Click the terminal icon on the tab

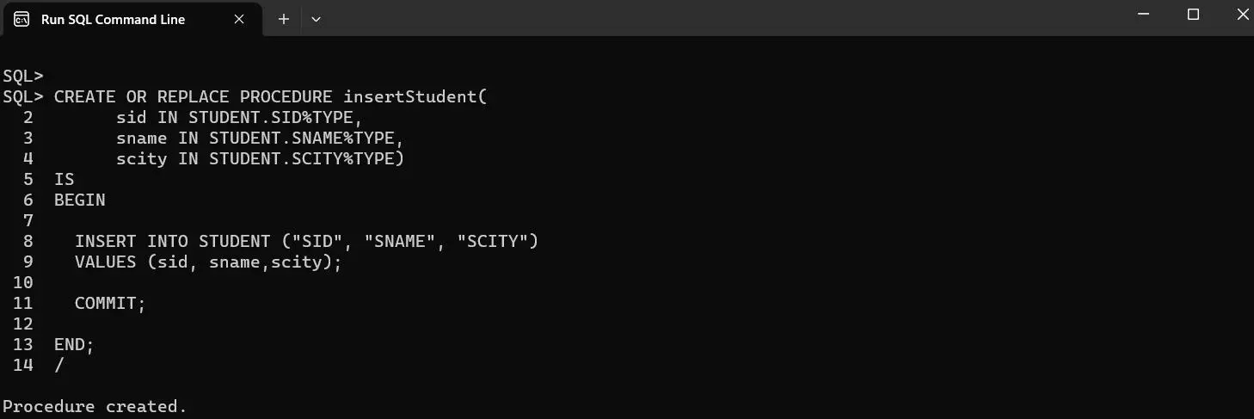coord(22,19)
